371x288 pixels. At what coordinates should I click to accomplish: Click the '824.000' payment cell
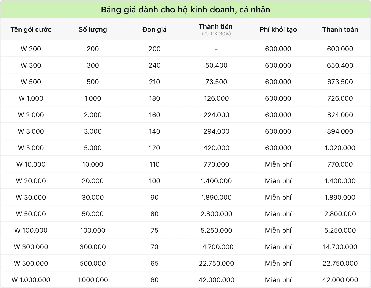[x=340, y=115]
